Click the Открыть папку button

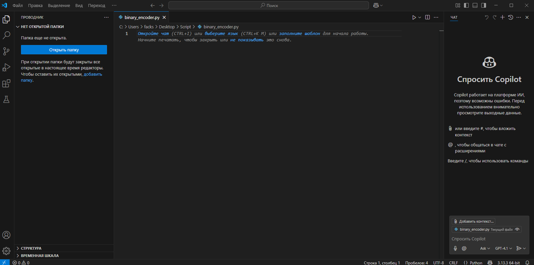(x=64, y=50)
